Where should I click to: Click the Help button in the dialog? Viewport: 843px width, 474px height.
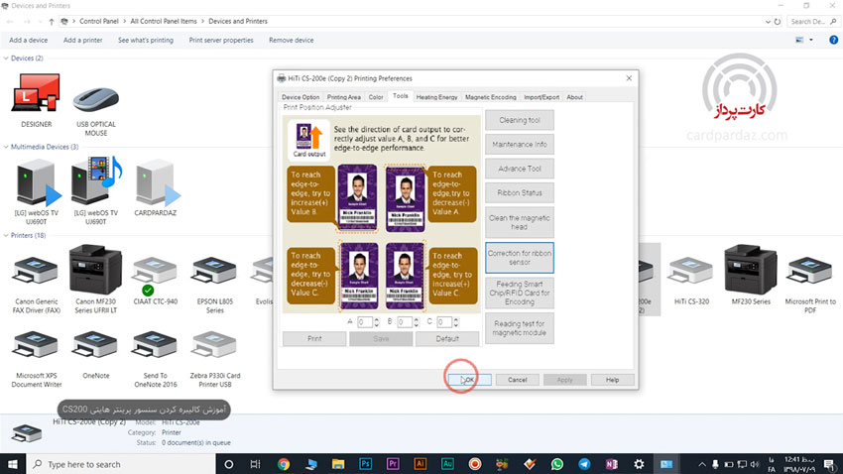point(612,380)
